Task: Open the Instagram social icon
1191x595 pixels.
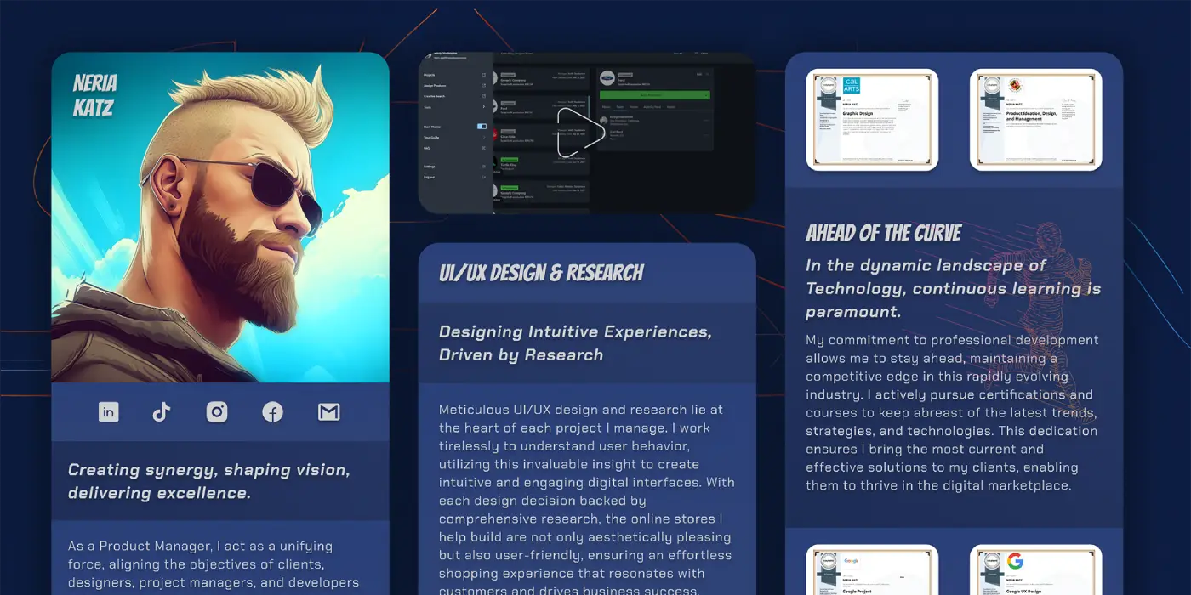Action: click(x=217, y=412)
